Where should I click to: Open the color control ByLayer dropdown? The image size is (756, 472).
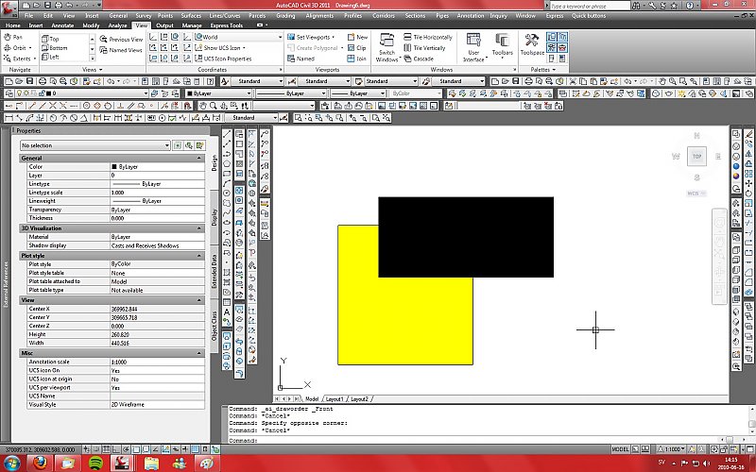click(x=218, y=93)
